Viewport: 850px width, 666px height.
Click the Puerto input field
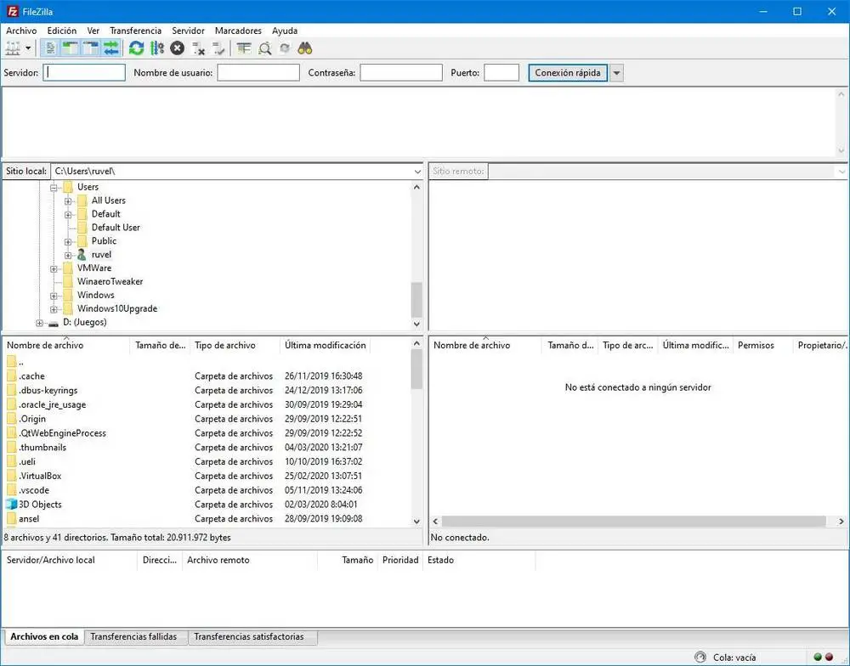(501, 72)
